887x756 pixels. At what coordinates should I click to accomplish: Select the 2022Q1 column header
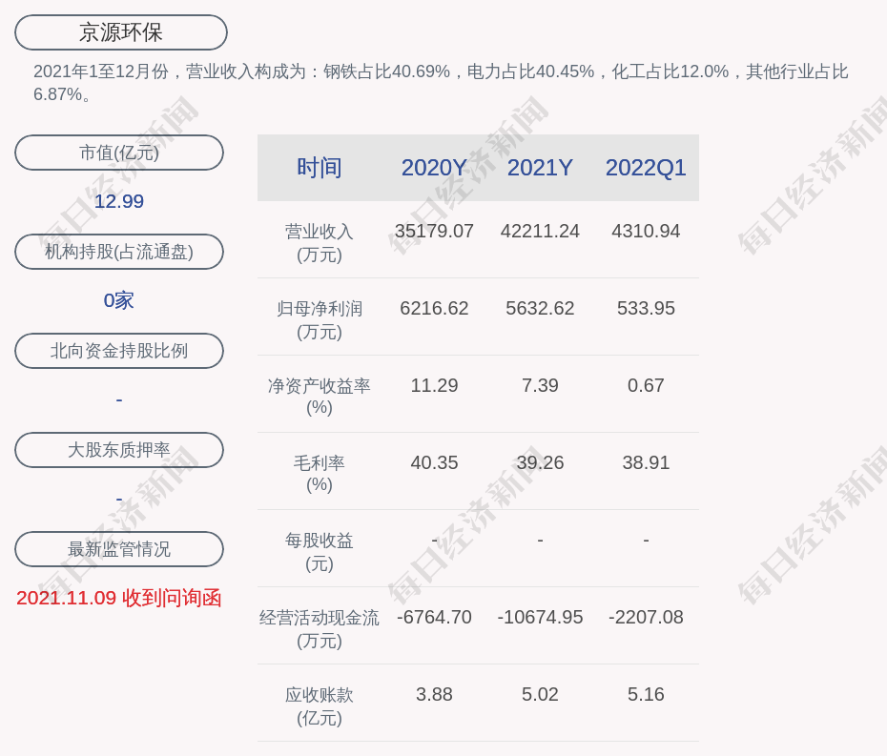[x=646, y=168]
